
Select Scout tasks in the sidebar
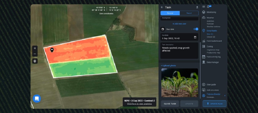212,31
